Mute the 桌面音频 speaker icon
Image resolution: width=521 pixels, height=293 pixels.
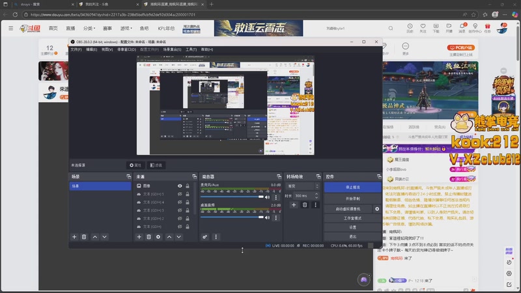click(x=268, y=217)
